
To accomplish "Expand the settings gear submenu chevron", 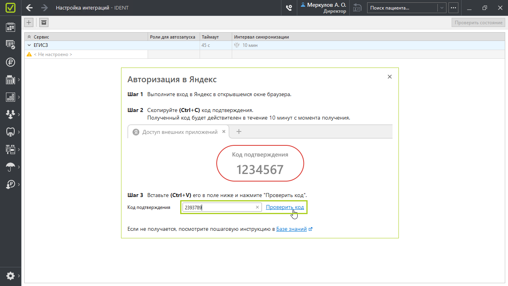I will pos(19,276).
